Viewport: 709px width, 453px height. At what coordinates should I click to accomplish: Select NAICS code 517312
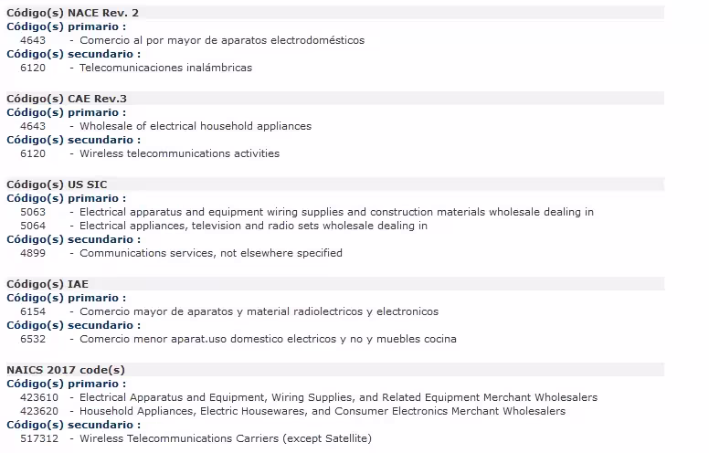[x=39, y=438]
